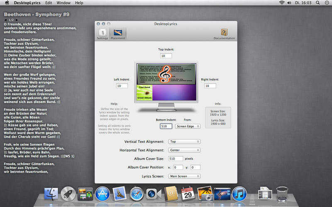This screenshot has width=332, height=207.
Task: Open the Lyrics Screen dropdown
Action: click(184, 176)
